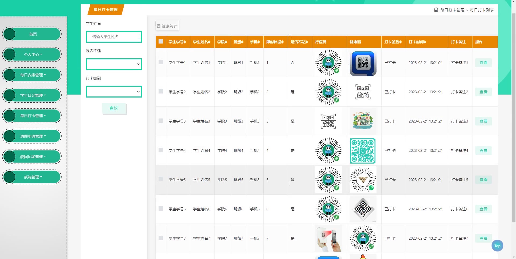Screen dimensions: 516x259
Task: Select the checkbox for 学生学号7 row
Action: (161, 238)
